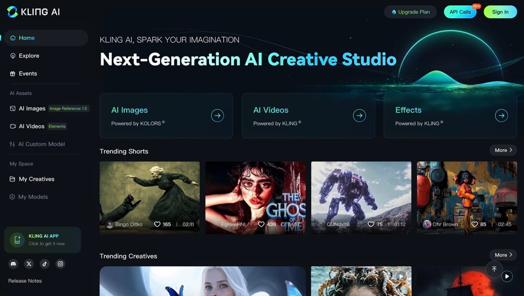Click the Image Reference 1.5 badge
The width and height of the screenshot is (524, 296).
pyautogui.click(x=68, y=108)
